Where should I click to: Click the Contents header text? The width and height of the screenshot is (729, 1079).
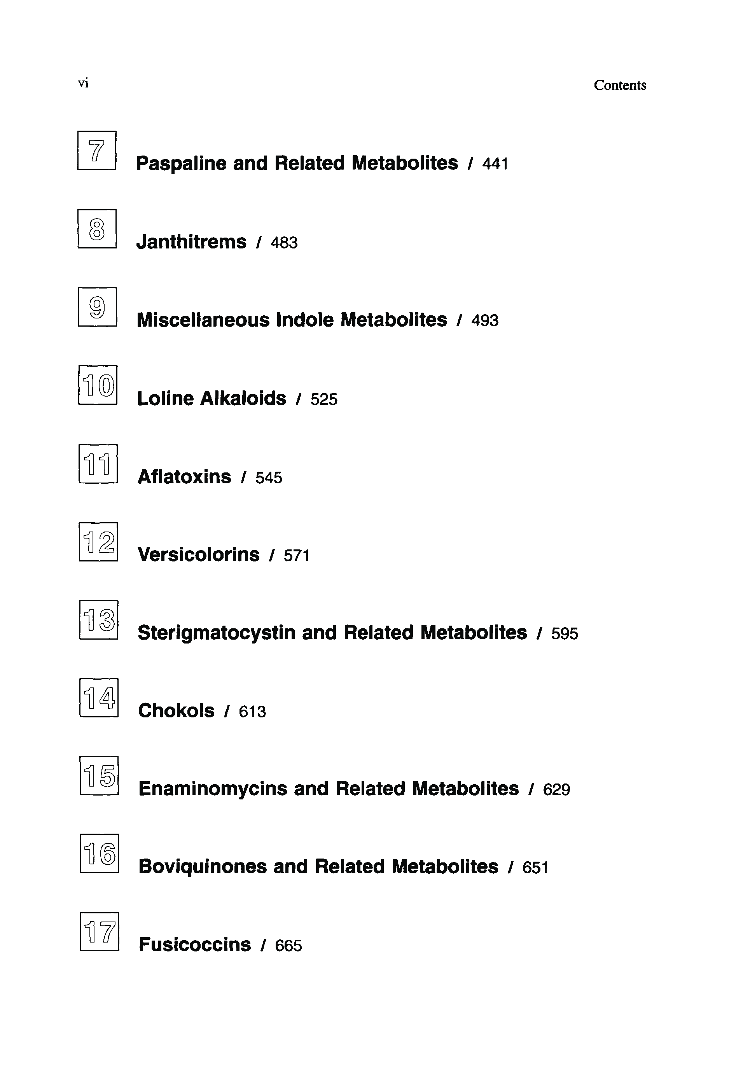click(619, 86)
